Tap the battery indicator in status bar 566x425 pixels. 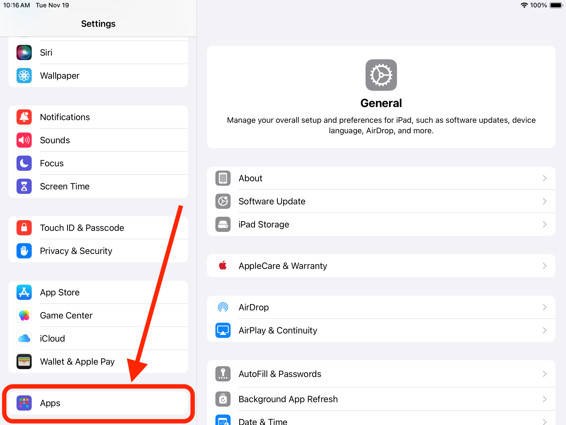coord(556,5)
